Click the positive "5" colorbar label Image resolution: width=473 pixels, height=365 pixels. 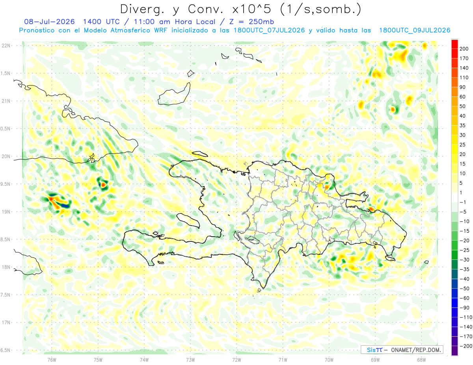pos(462,183)
